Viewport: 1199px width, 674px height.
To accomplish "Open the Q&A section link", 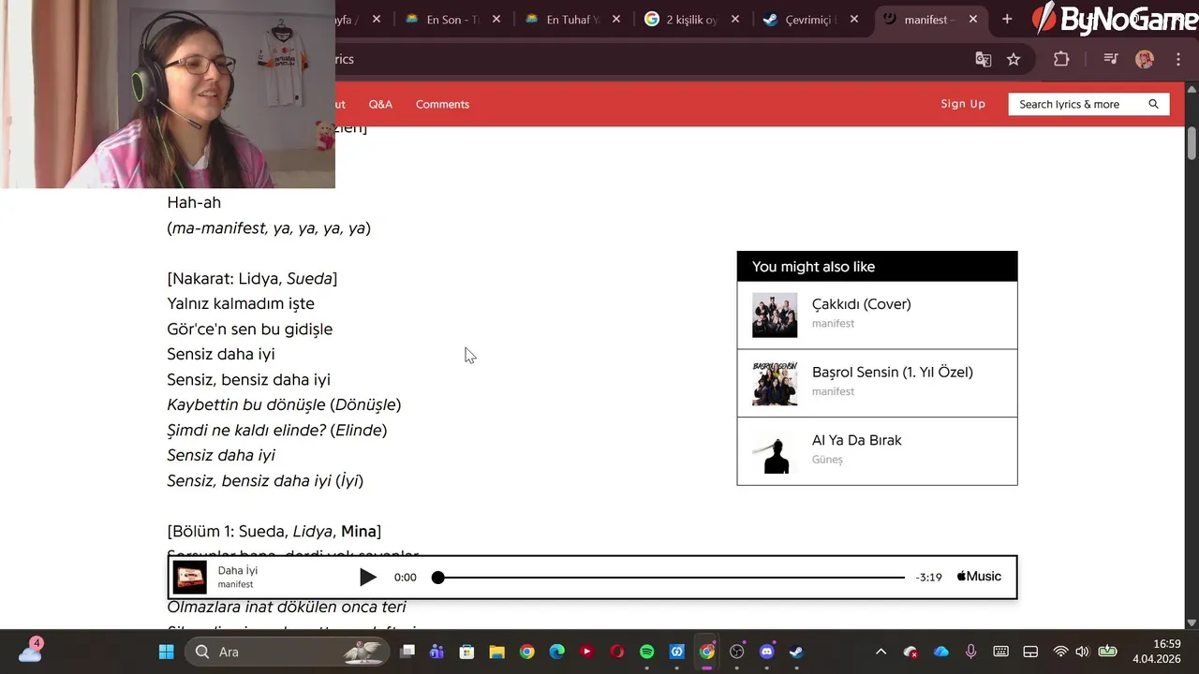I will coord(380,104).
